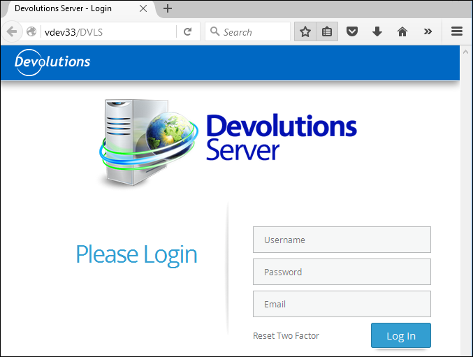Open the downloads arrow icon
Image resolution: width=473 pixels, height=357 pixels.
click(377, 31)
